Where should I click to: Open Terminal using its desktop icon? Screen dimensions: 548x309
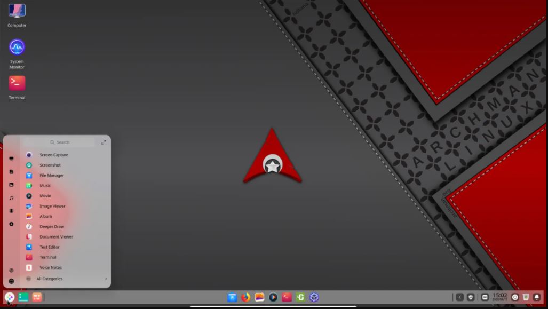click(17, 84)
